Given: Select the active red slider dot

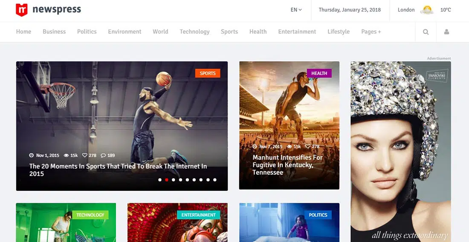Looking at the screenshot, I should 167,180.
